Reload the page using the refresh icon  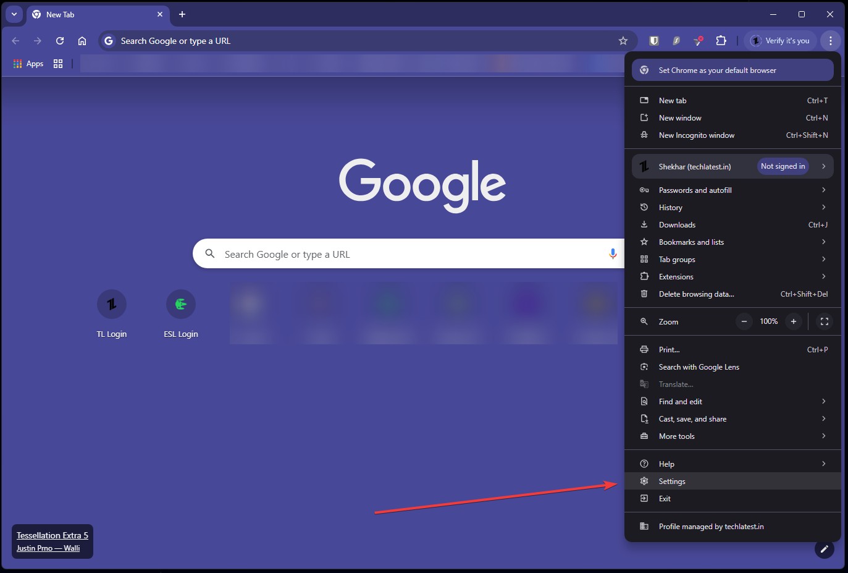pos(60,40)
